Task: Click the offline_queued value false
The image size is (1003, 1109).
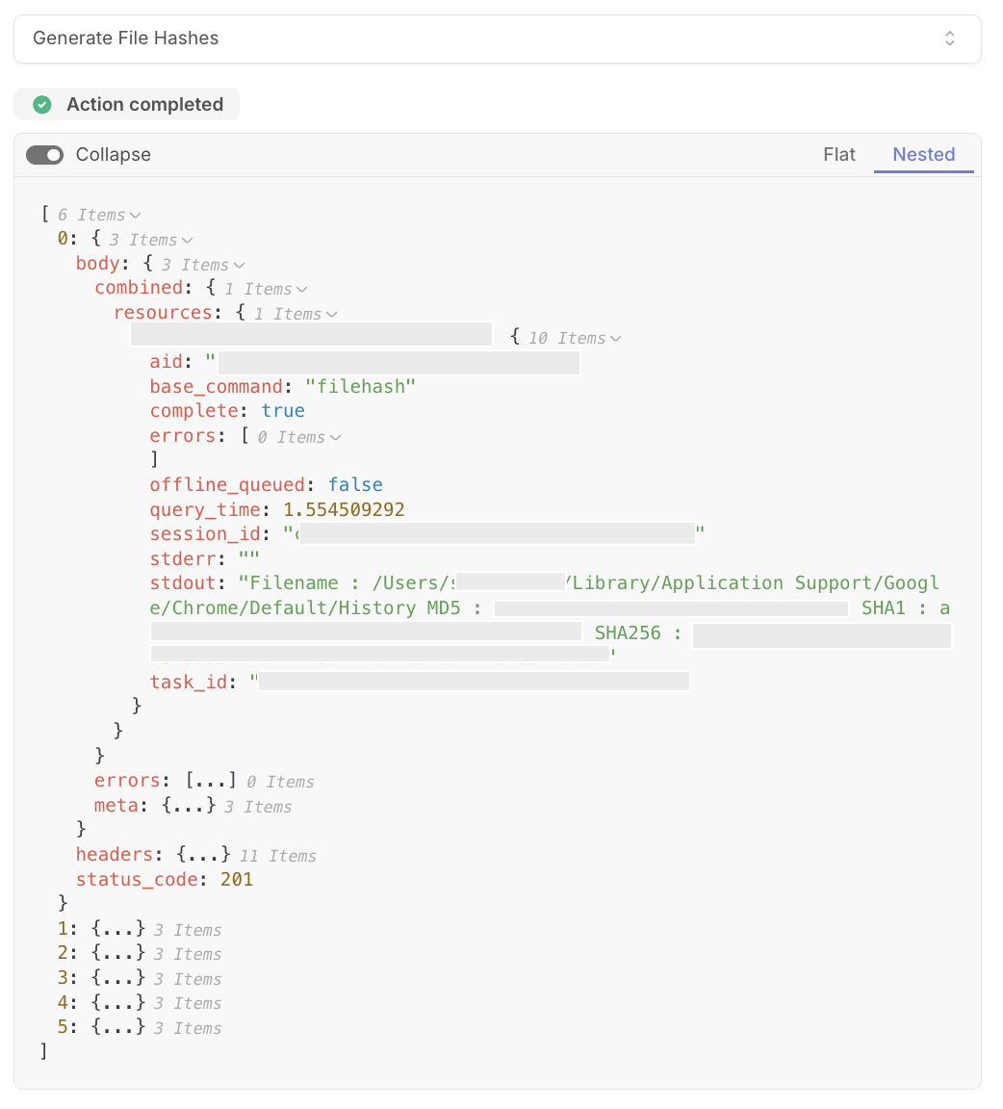Action: click(355, 485)
